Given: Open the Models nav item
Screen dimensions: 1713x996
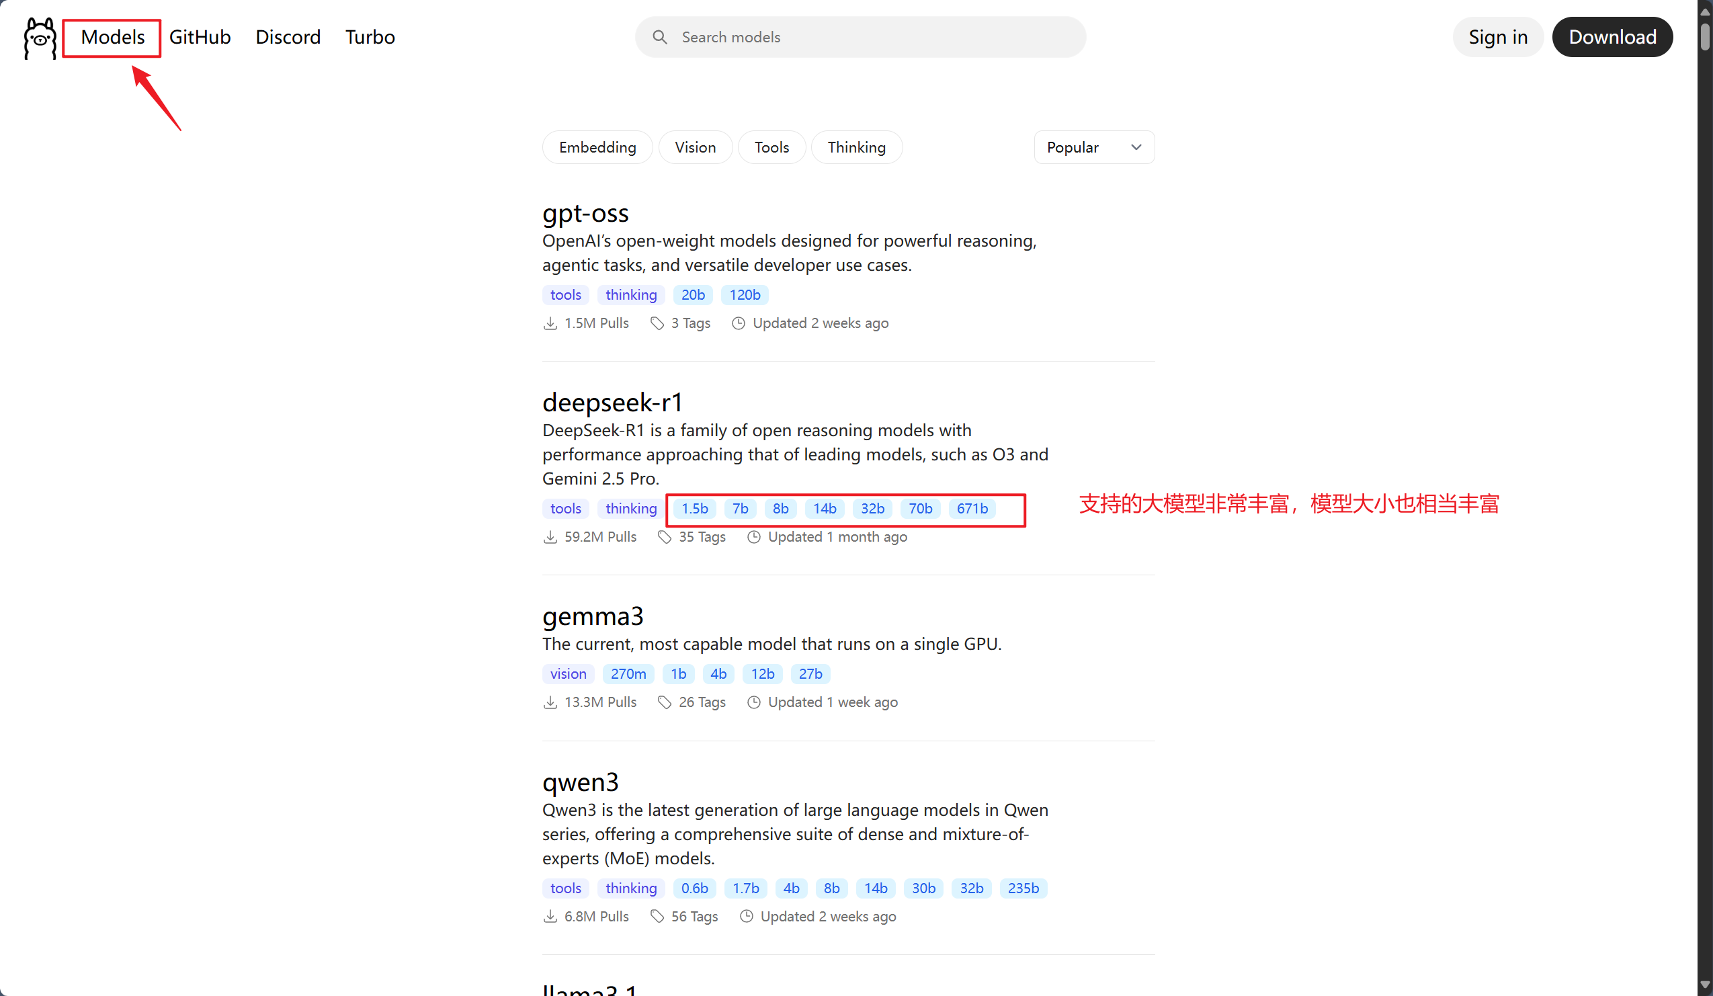Looking at the screenshot, I should click(x=112, y=38).
